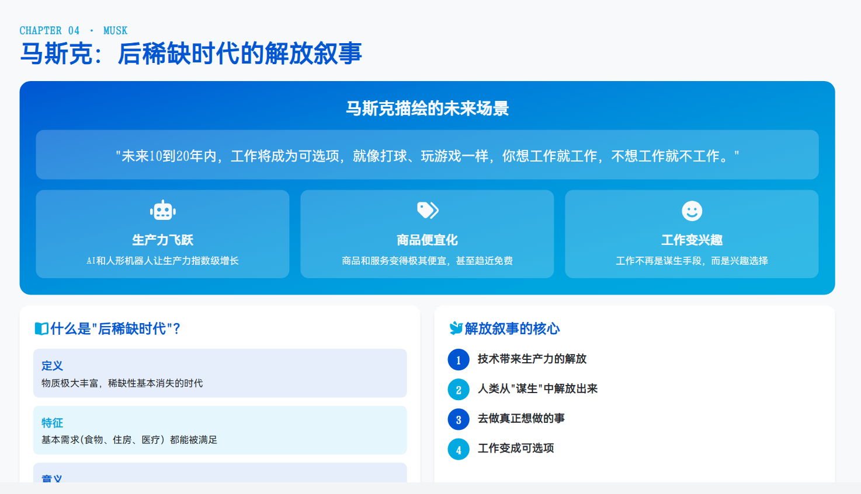
Task: Click the dove icon beside 解放叙事的核心
Action: (456, 328)
